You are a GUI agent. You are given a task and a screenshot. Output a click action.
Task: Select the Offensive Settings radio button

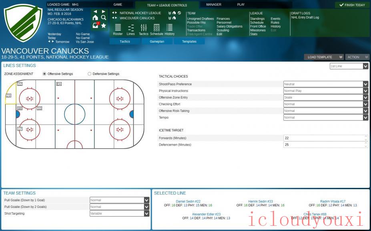click(x=44, y=74)
